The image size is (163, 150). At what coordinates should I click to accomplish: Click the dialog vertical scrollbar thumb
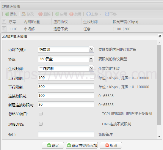(x=159, y=85)
